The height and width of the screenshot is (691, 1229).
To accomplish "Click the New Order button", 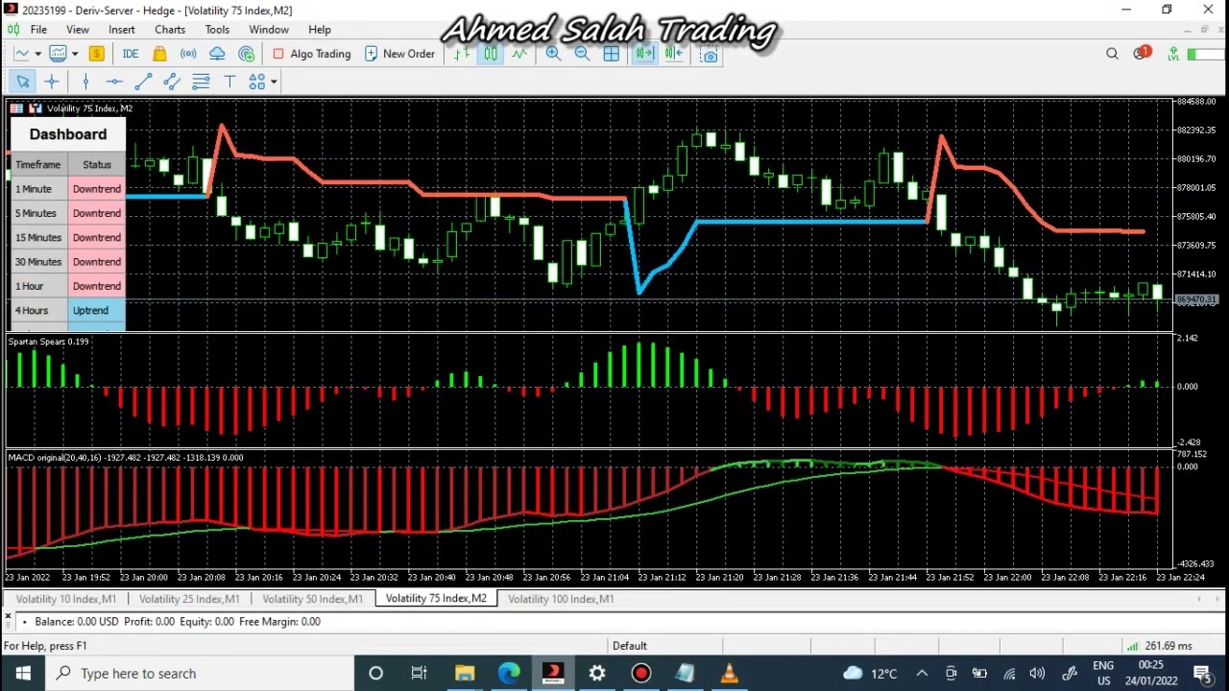I will tap(399, 54).
